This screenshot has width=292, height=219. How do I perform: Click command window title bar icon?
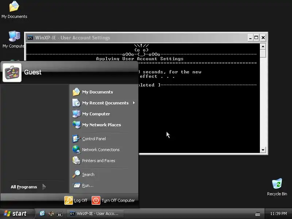pyautogui.click(x=30, y=38)
